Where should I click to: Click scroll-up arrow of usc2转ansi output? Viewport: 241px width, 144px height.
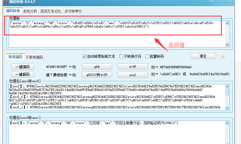click(x=227, y=123)
